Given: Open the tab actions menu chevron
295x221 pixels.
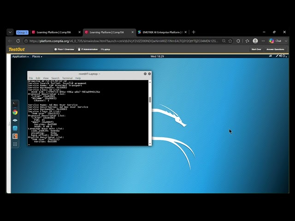Looking at the screenshot, I should [10, 32].
